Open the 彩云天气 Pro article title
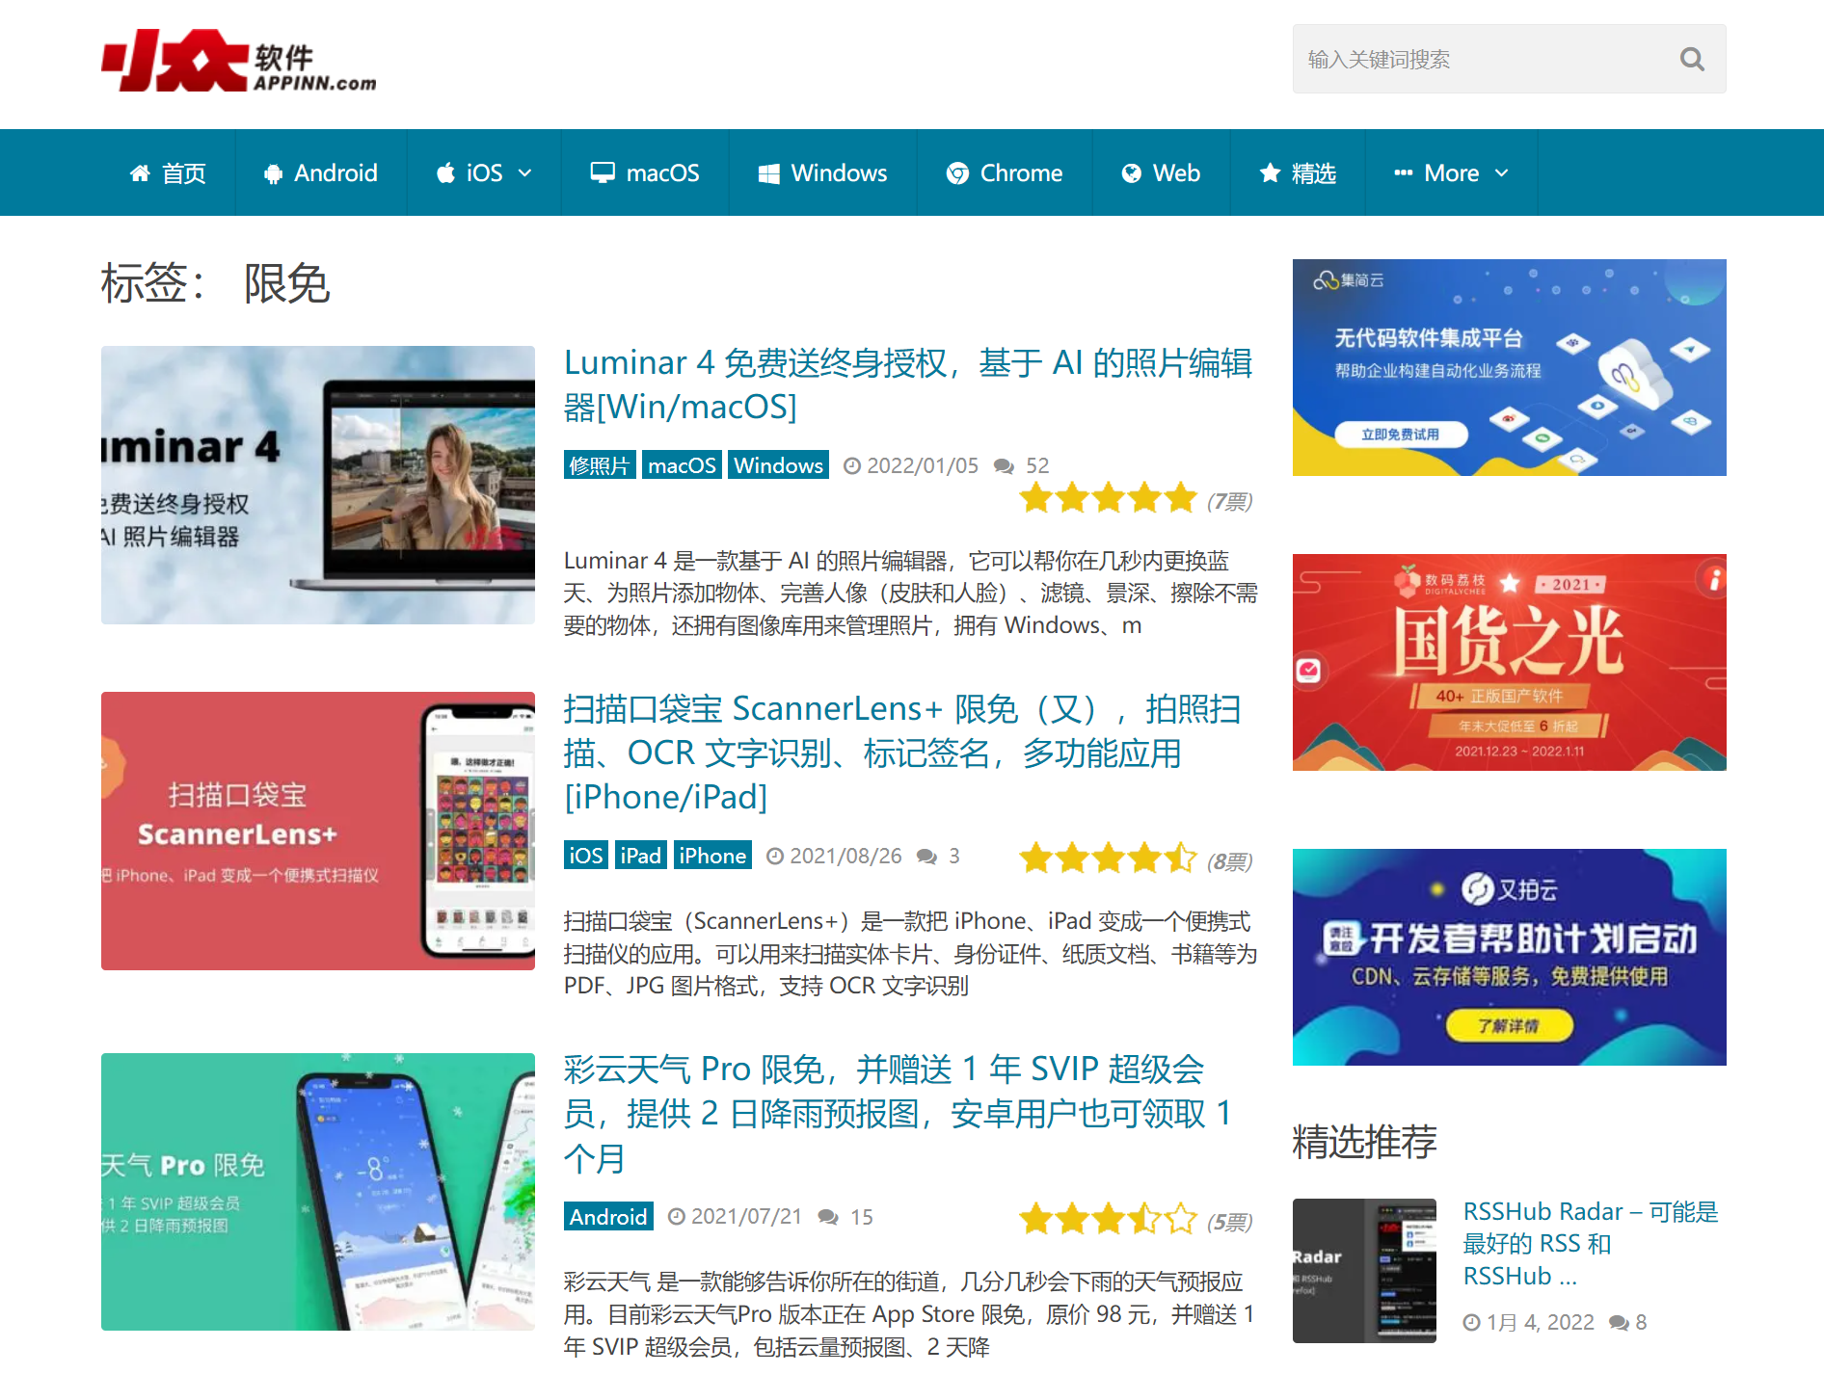 (899, 1113)
